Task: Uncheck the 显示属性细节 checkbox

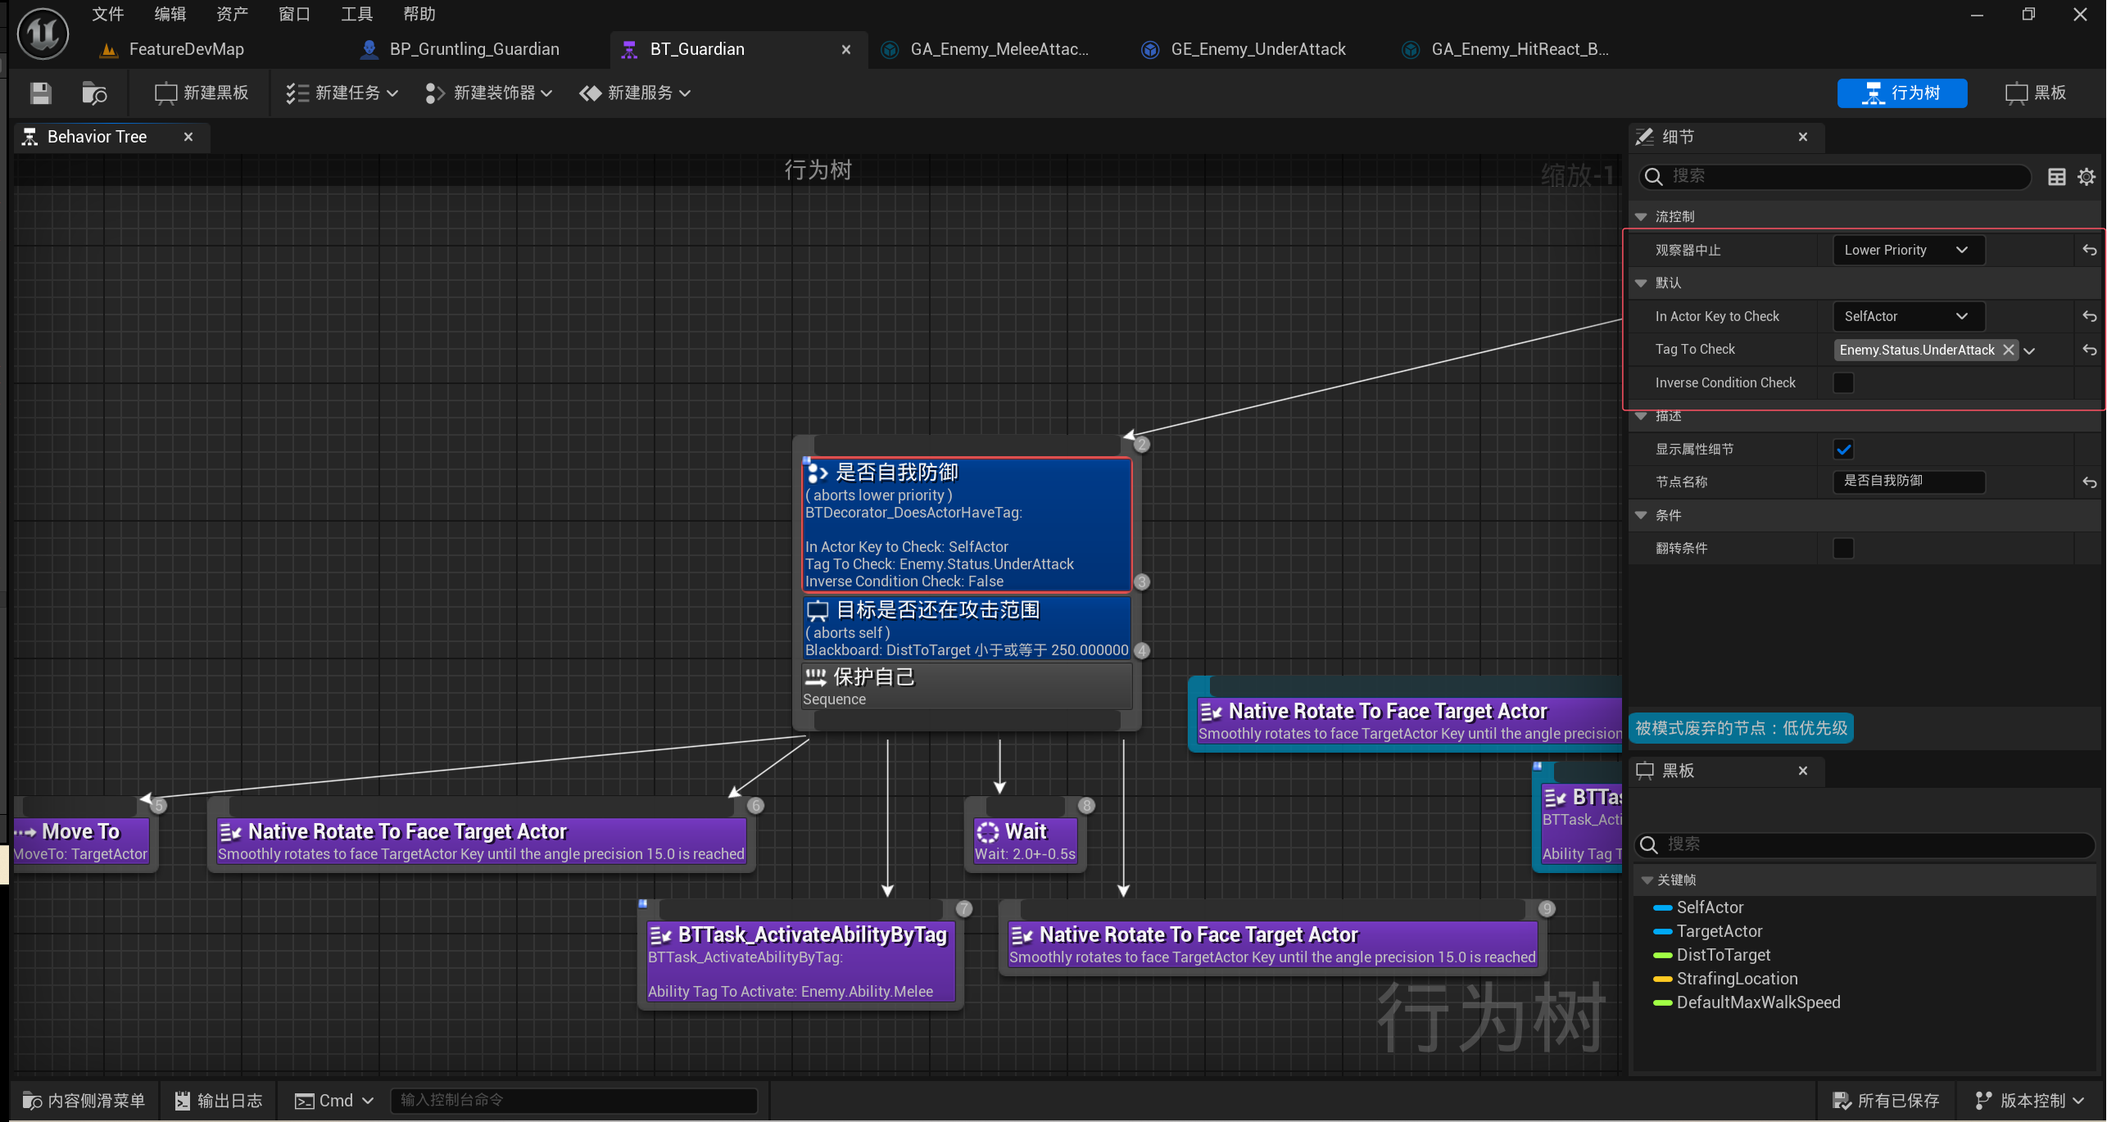Action: pos(1843,450)
